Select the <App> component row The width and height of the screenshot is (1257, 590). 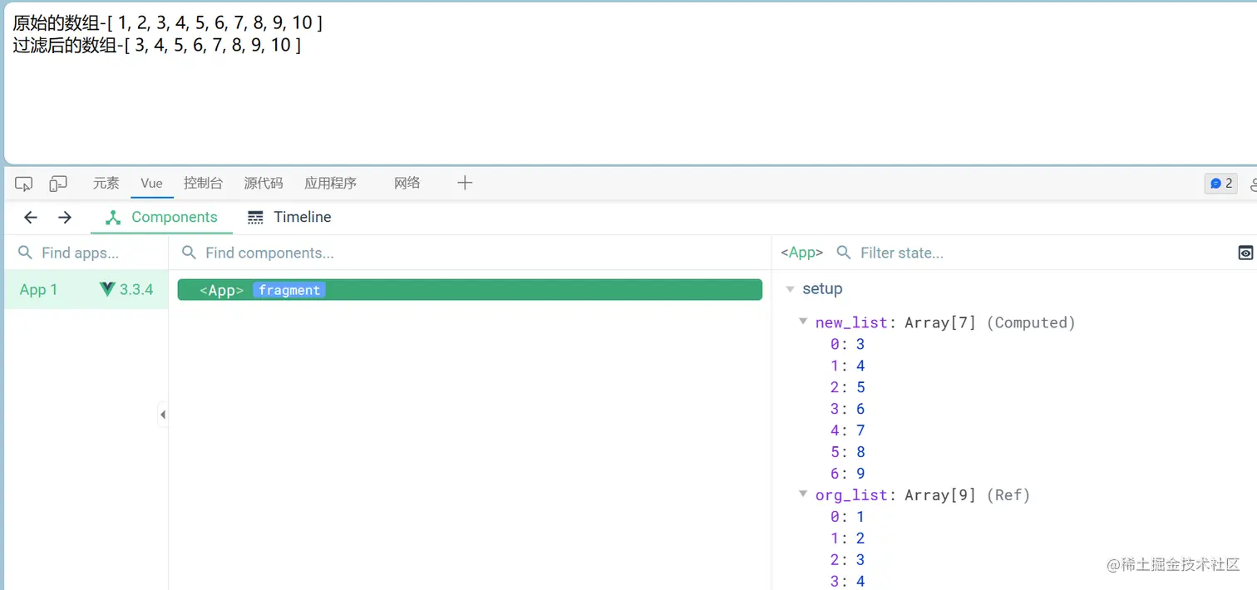tap(470, 290)
